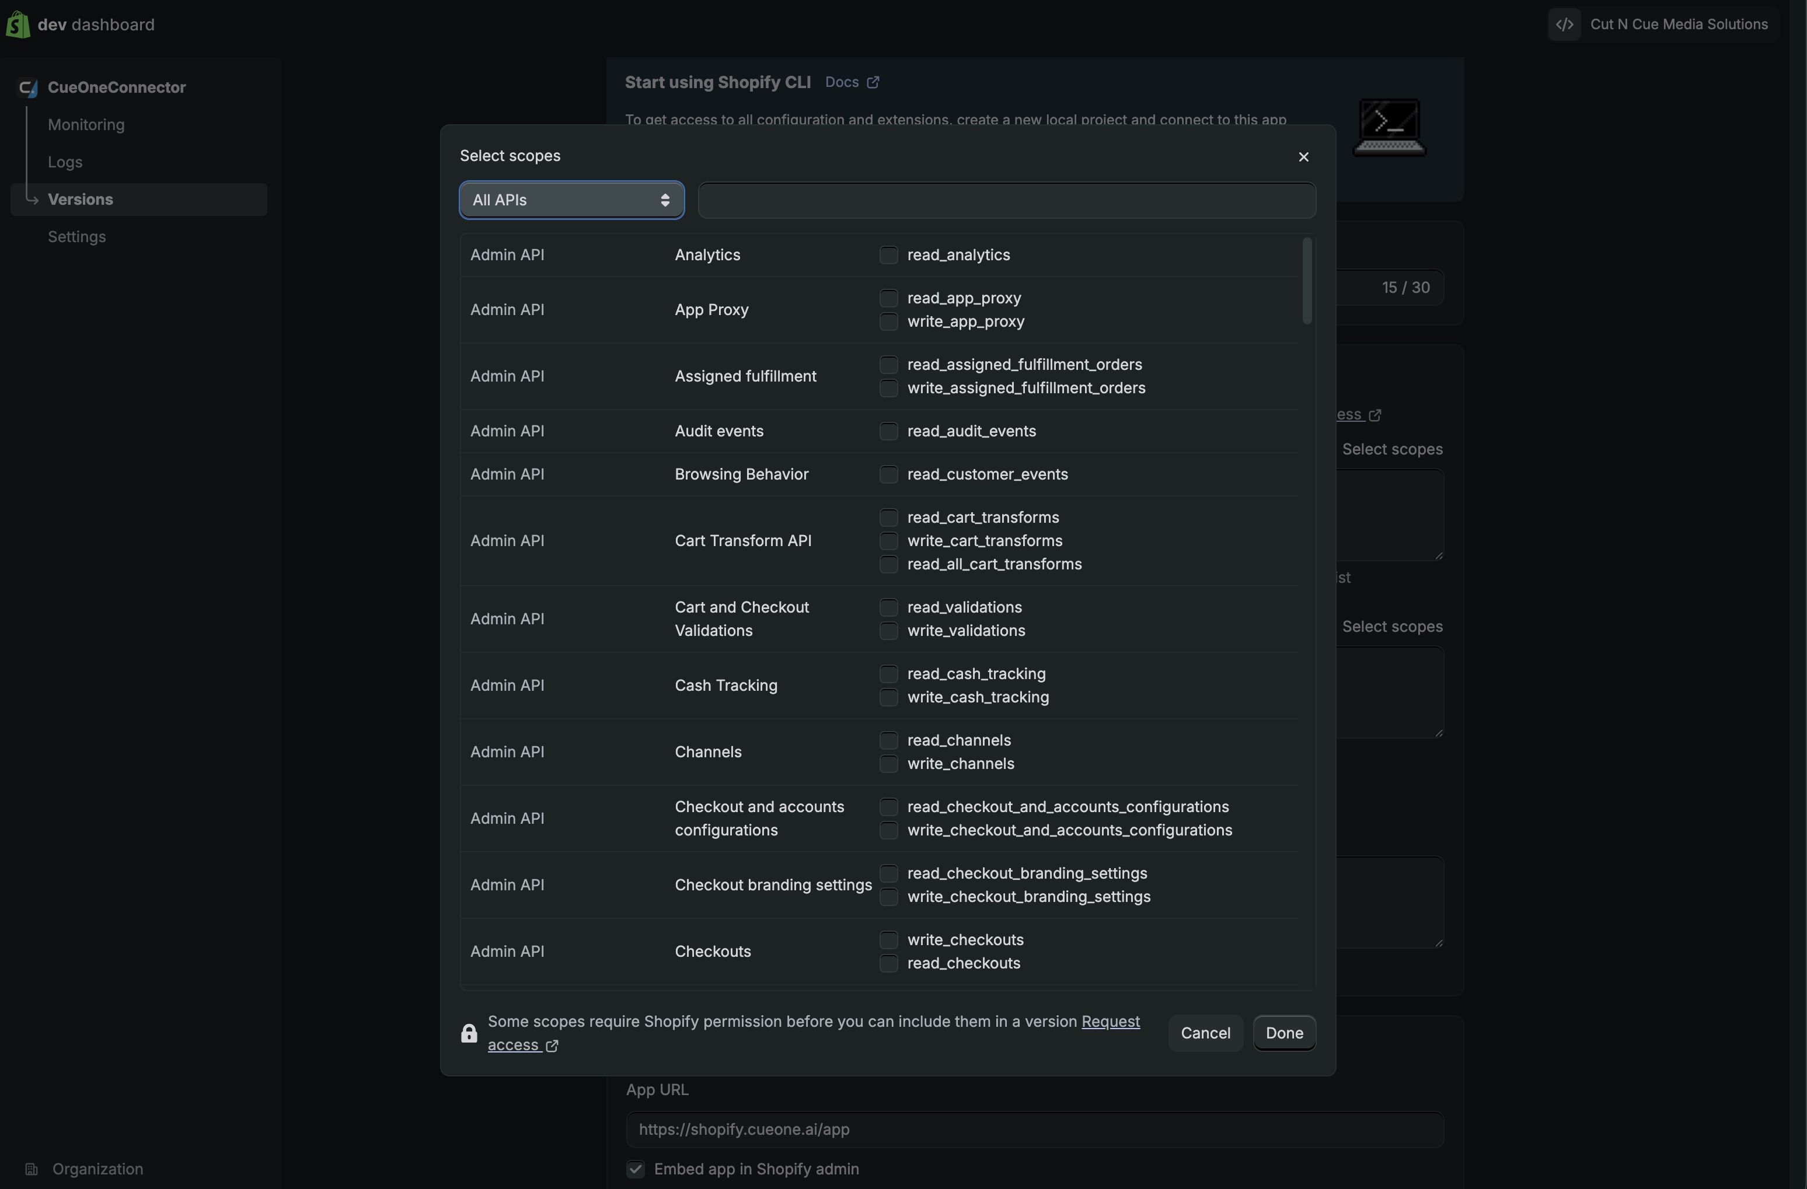Click the external link icon next to Docs
Image resolution: width=1807 pixels, height=1189 pixels.
coord(873,82)
